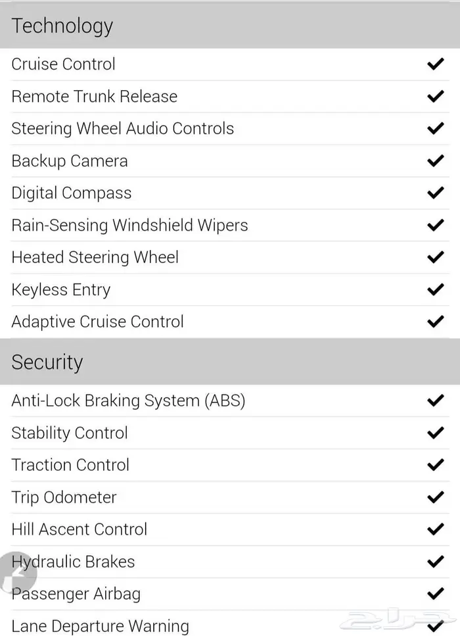
Task: Click the Trip Odometer label
Action: (64, 497)
